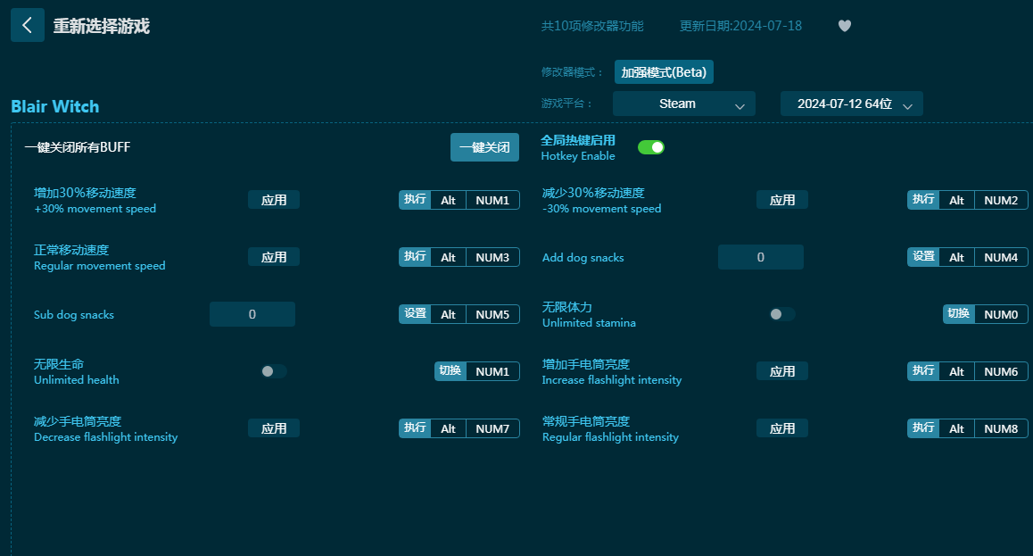
Task: Toggle the Unlimited health switch
Action: pyautogui.click(x=273, y=371)
